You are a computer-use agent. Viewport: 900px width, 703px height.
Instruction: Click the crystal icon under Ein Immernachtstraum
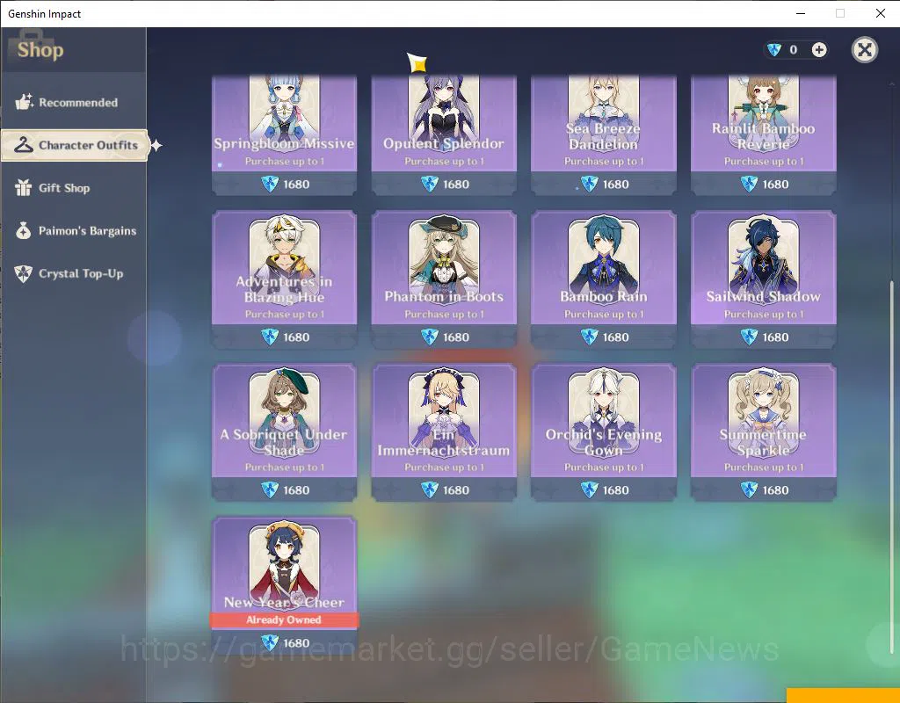(429, 490)
